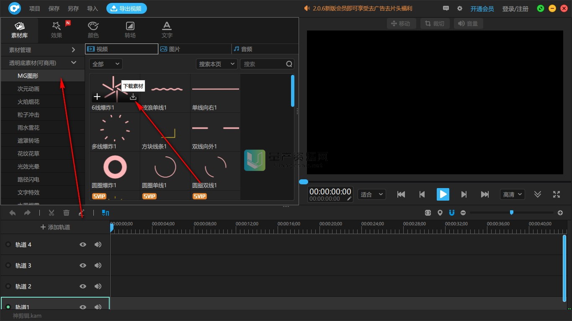Select the 视频 video media tab
This screenshot has height=321, width=572.
pos(121,49)
